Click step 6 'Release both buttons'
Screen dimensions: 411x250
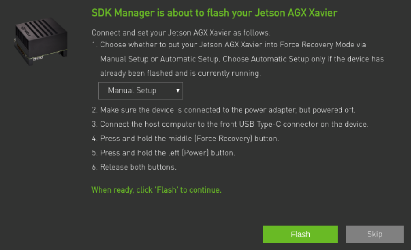(x=133, y=167)
